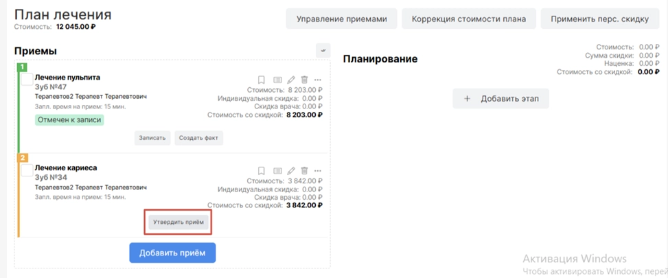Edit Лечение пульпита with pencil icon

[291, 80]
